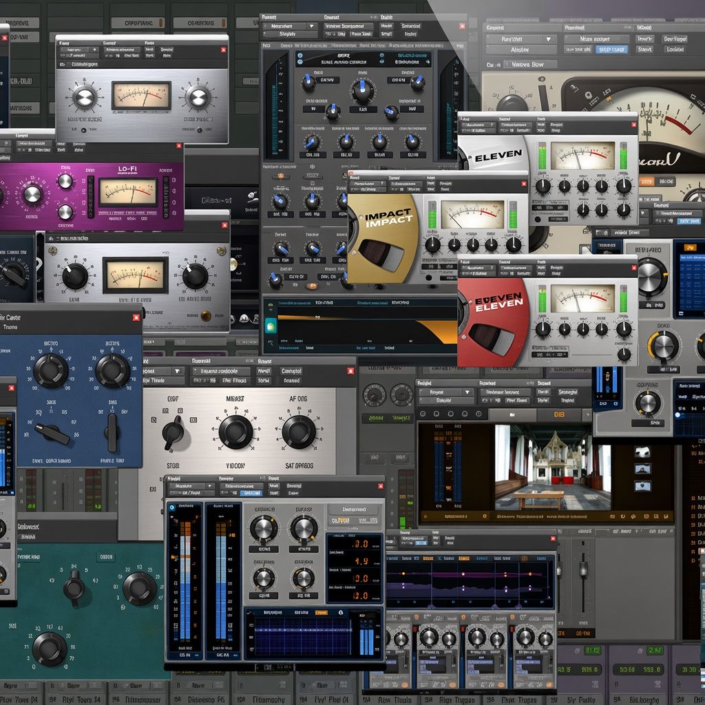
Task: Click top thumbnail right of reverb room image
Action: point(642,452)
